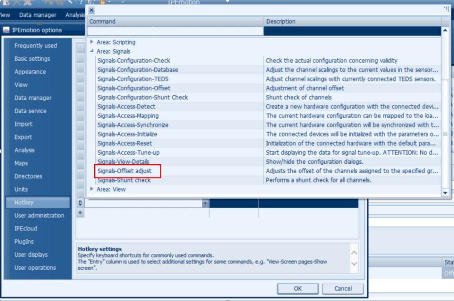Open the User administration options page
This screenshot has width=454, height=301.
click(39, 215)
